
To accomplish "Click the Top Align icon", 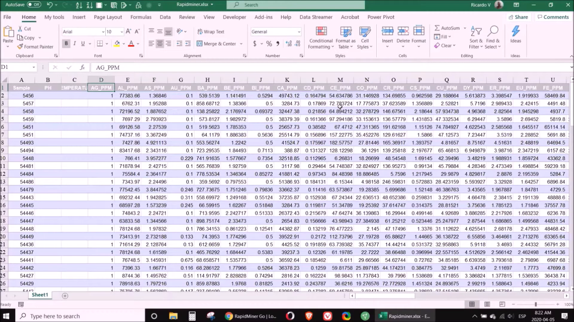I will coord(151,31).
